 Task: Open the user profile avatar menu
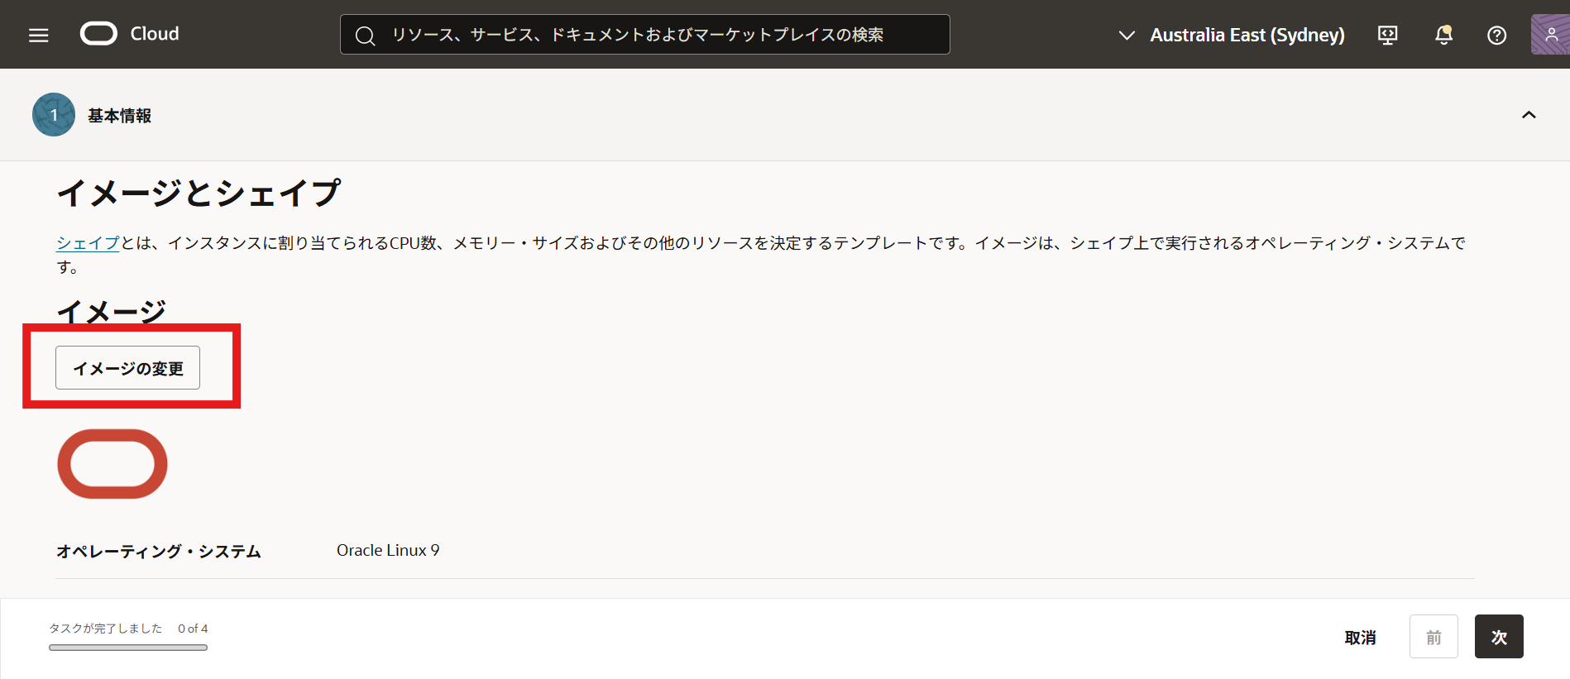point(1550,35)
